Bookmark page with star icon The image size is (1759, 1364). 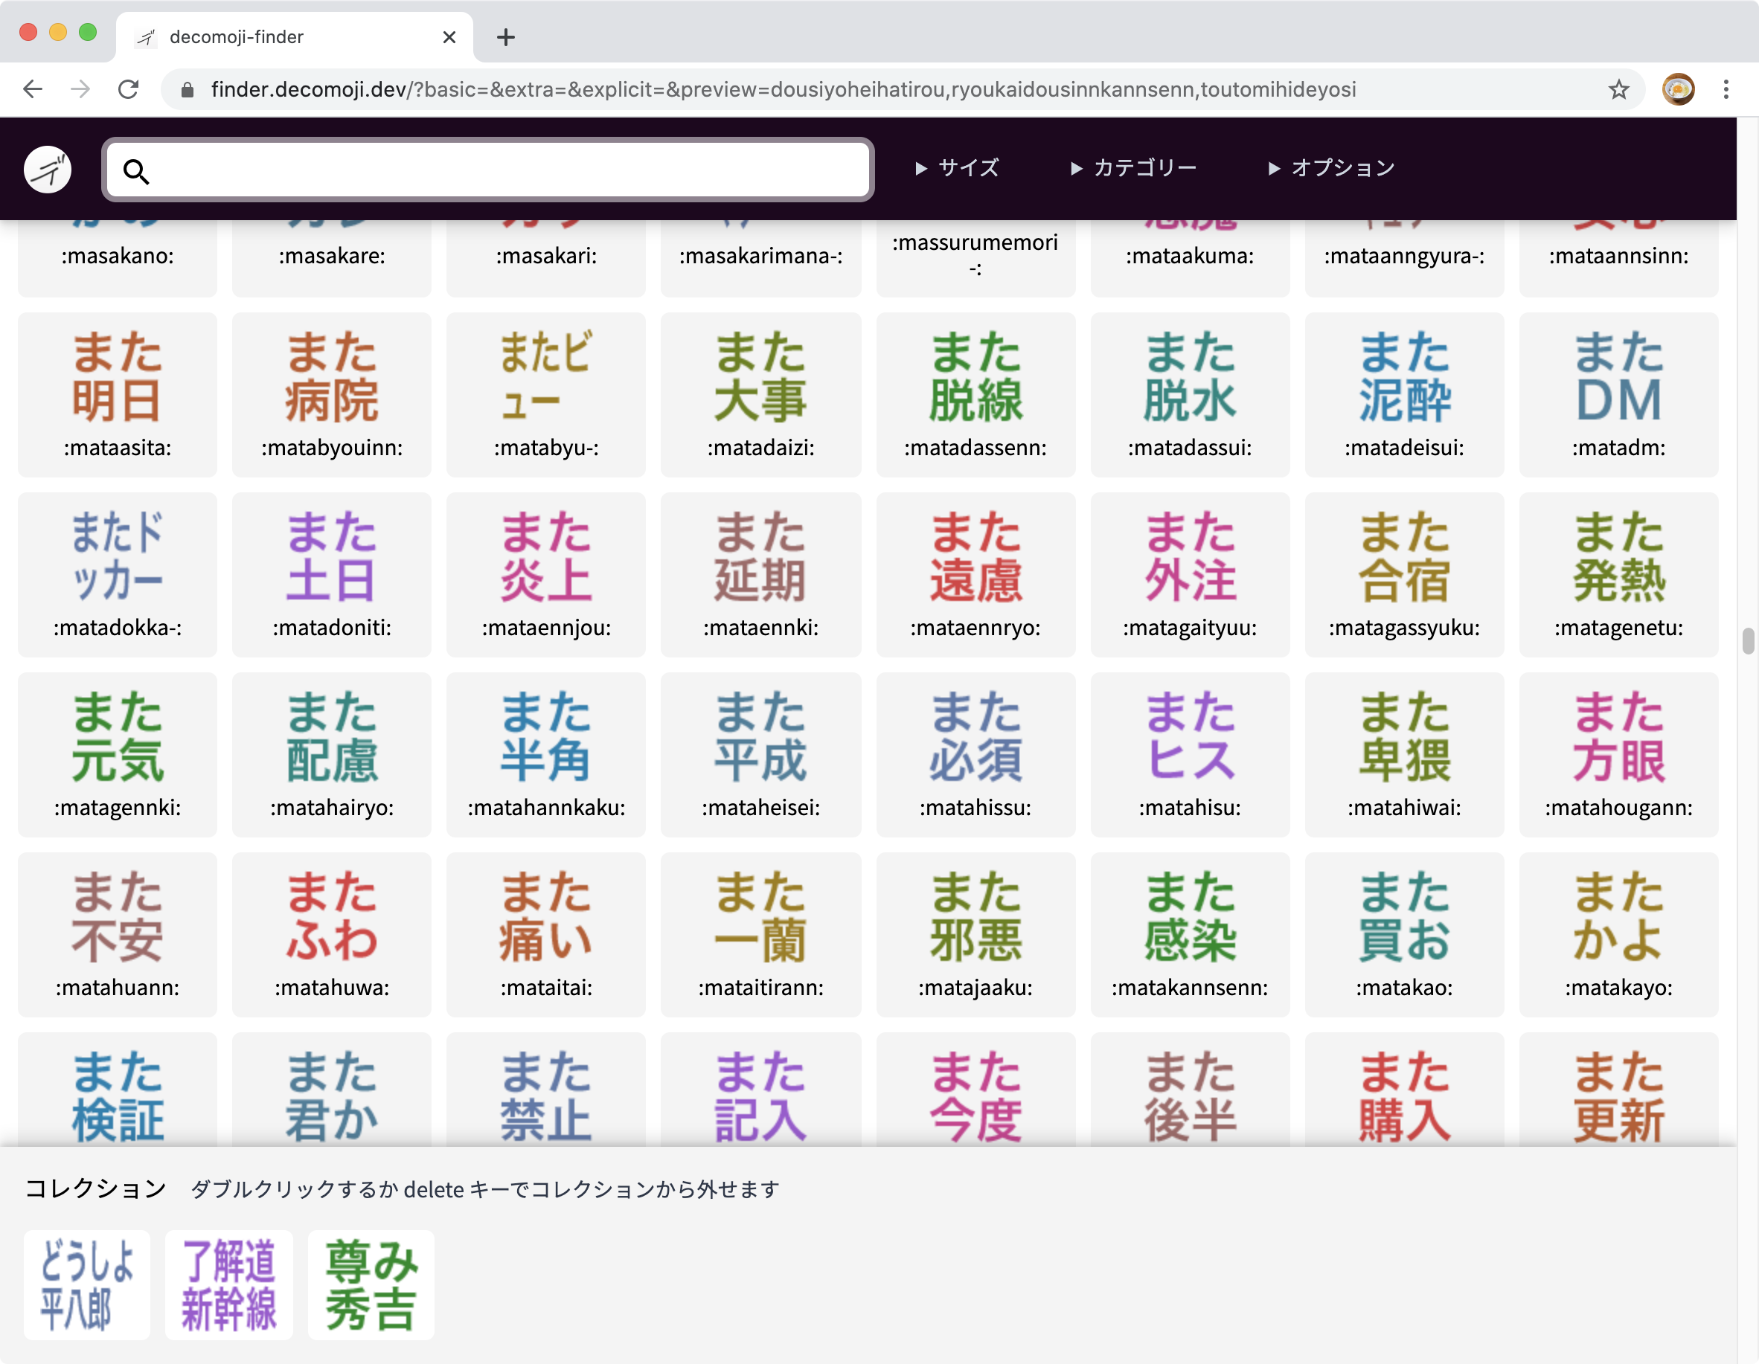tap(1618, 89)
